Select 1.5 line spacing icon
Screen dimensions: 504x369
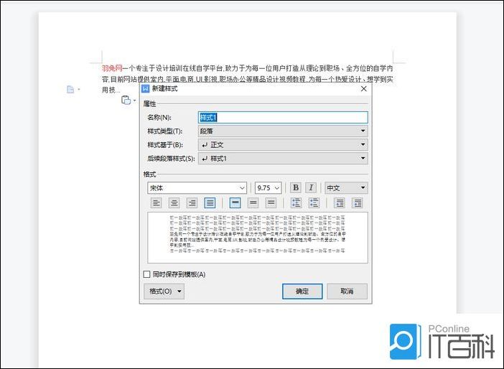coord(253,203)
